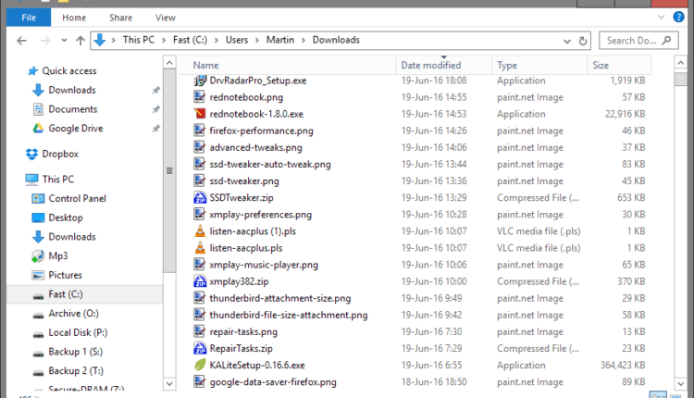The width and height of the screenshot is (694, 398).
Task: Select the Backup 1 (S:) drive
Action: click(x=75, y=352)
